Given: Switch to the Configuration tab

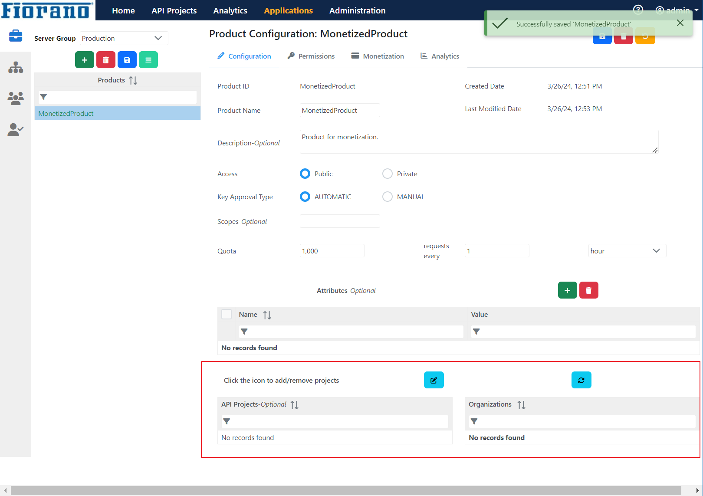Looking at the screenshot, I should point(244,56).
